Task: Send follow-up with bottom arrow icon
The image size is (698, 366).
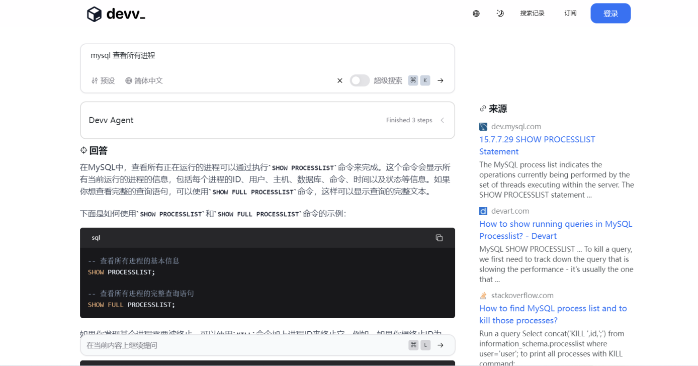Action: click(x=441, y=345)
